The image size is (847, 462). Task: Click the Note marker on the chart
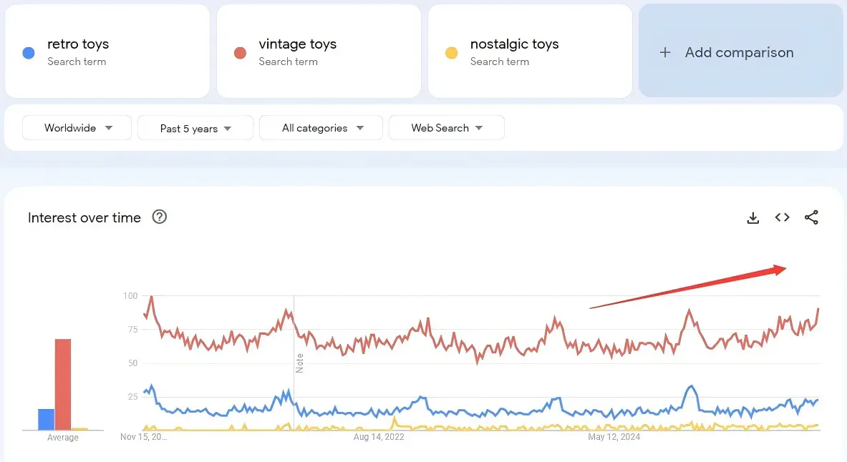(300, 363)
